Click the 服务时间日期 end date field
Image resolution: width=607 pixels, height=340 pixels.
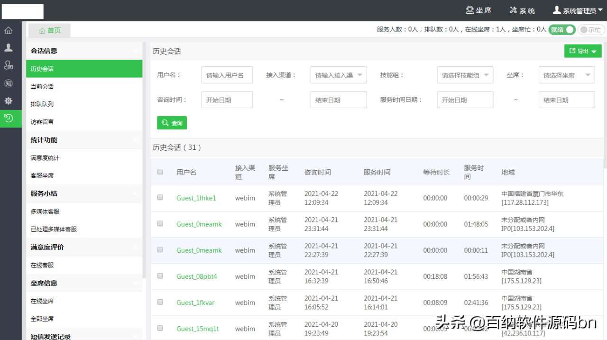click(567, 100)
